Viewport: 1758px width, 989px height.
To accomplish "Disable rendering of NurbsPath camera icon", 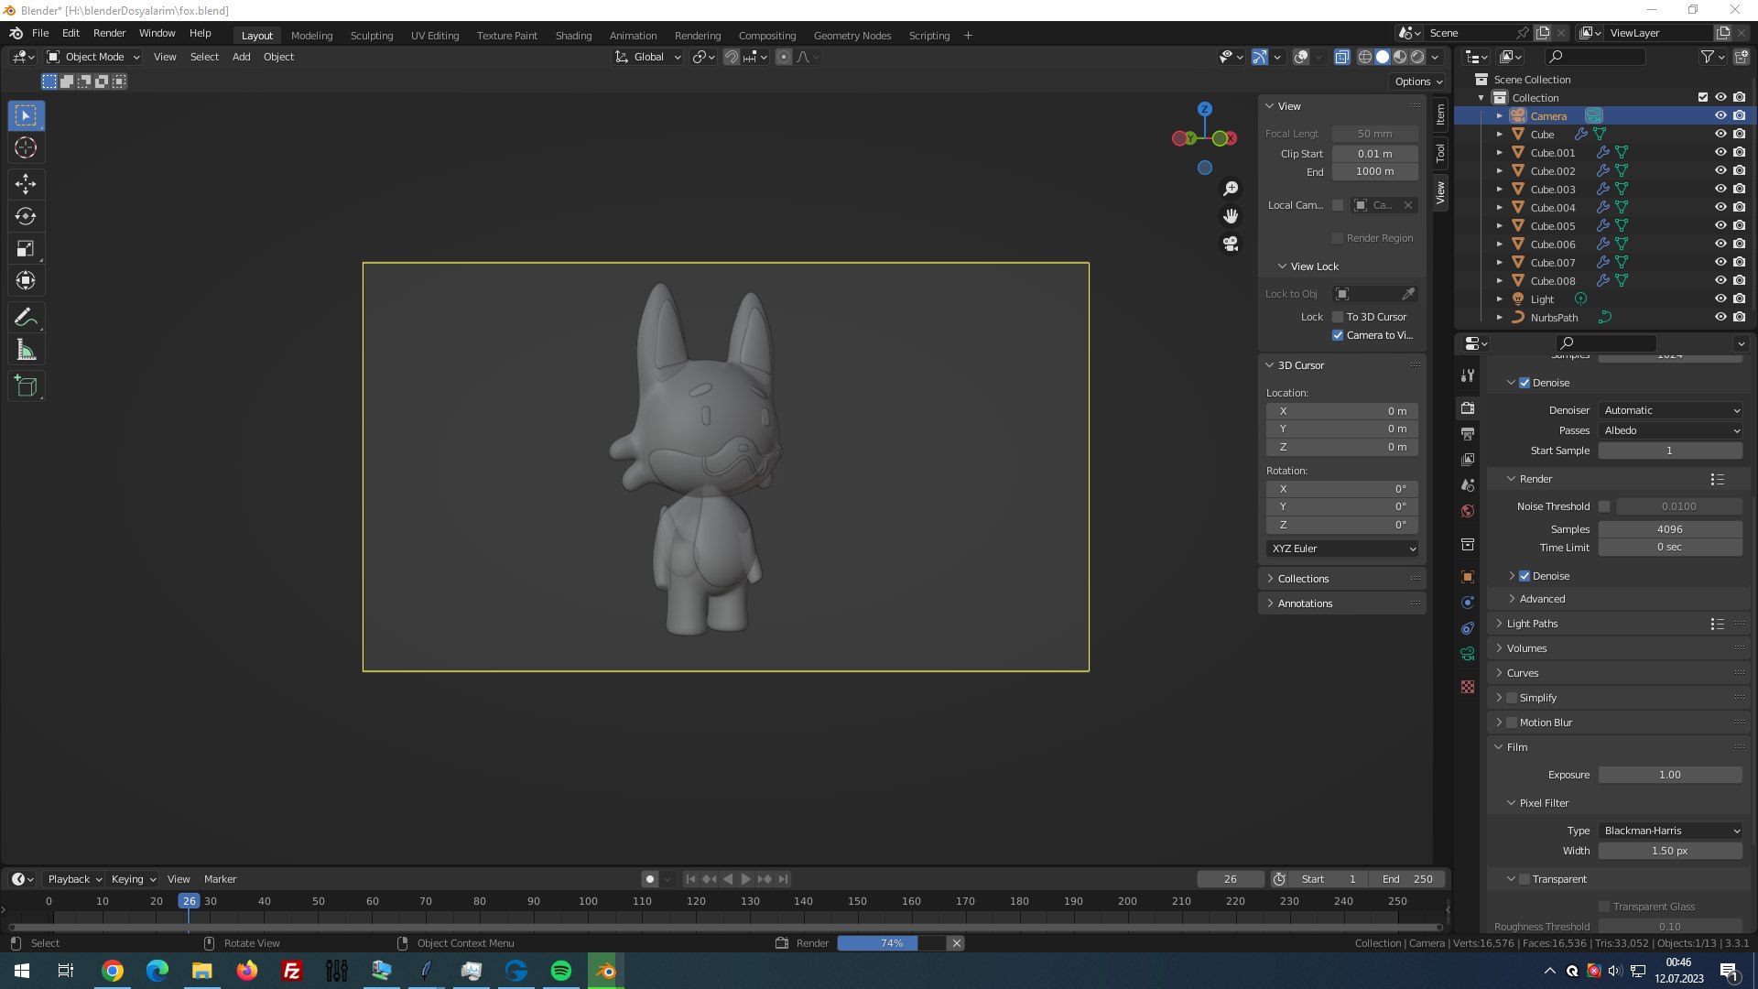I will (x=1739, y=318).
